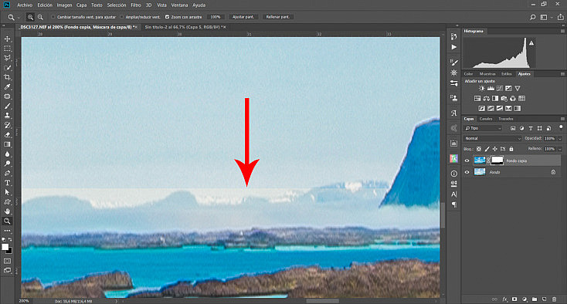The width and height of the screenshot is (567, 304).
Task: Click the Rellenar pant. button
Action: 278,17
